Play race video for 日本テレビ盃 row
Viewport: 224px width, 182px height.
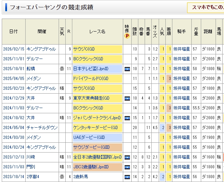(127, 69)
